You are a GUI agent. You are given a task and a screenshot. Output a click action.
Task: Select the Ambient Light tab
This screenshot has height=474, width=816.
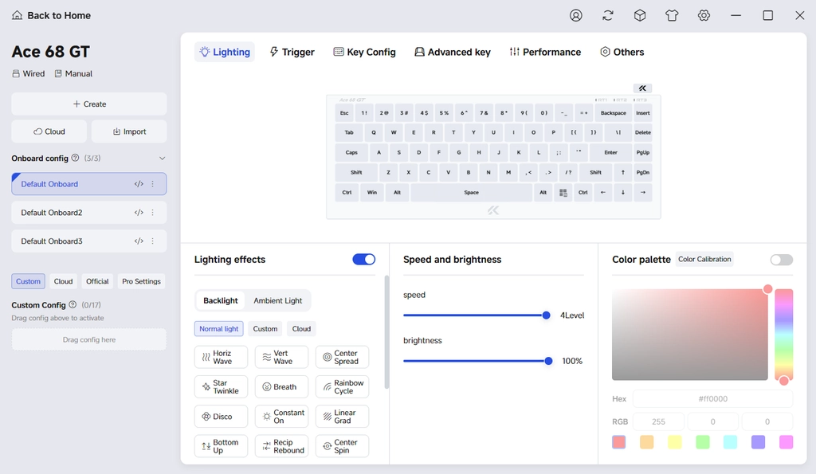(x=278, y=300)
